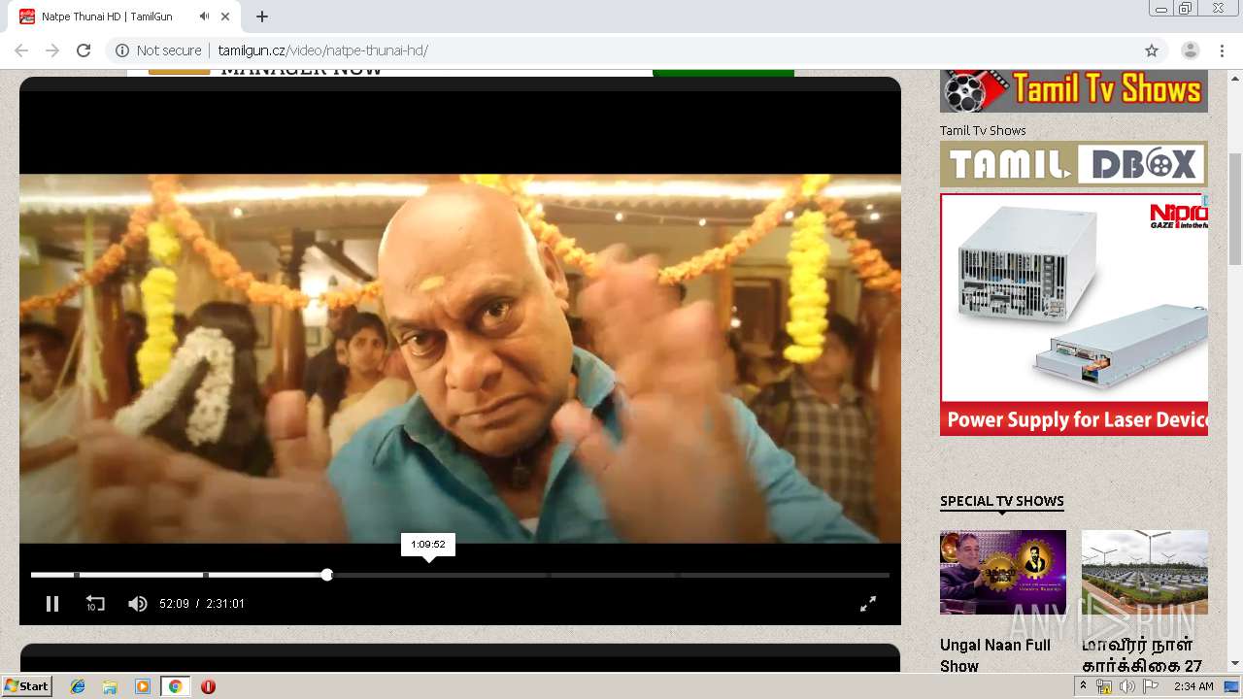The image size is (1243, 699).
Task: Mute tab via speaker icon
Action: click(204, 17)
